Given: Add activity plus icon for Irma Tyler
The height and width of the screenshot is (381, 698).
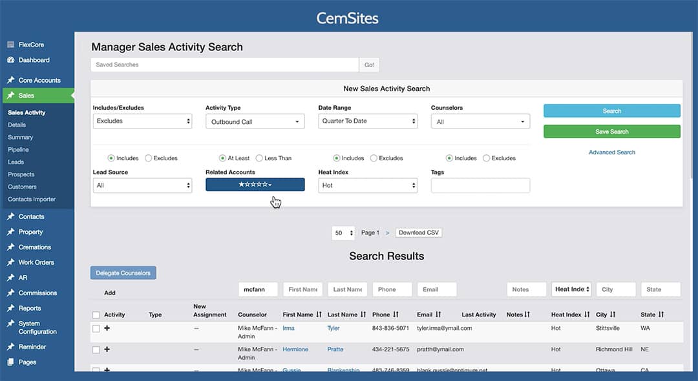Looking at the screenshot, I should tap(107, 328).
